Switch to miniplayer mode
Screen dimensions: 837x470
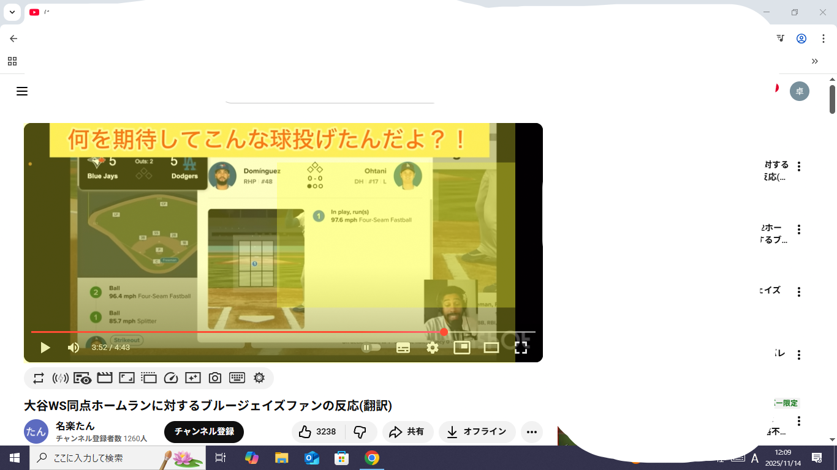pos(461,348)
